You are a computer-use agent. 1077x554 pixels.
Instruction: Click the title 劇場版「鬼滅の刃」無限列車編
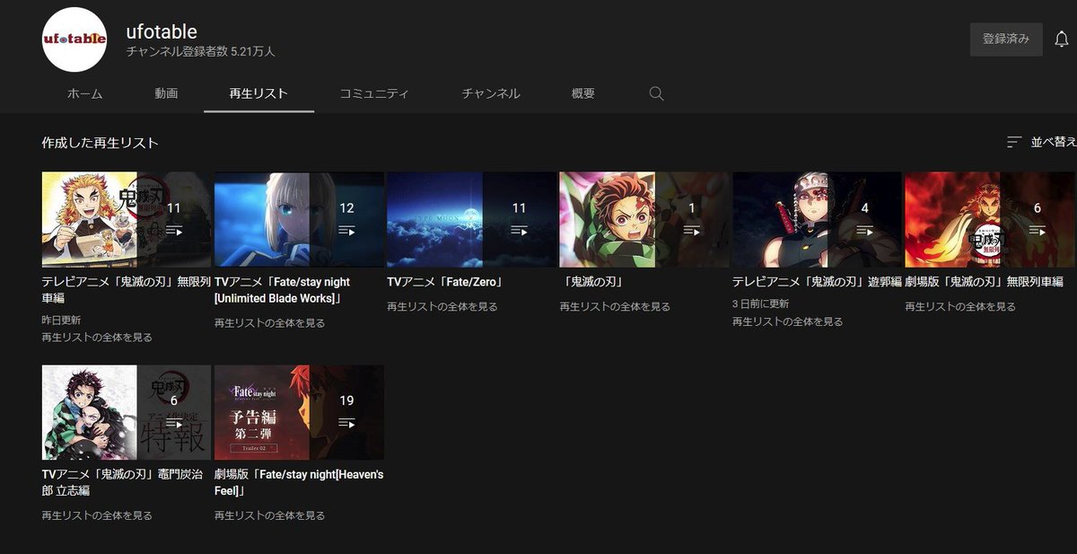[985, 282]
